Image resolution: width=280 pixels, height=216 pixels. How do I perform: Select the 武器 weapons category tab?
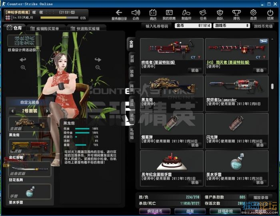(132, 59)
